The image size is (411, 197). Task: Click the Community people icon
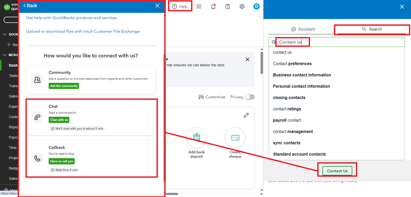[x=37, y=80]
